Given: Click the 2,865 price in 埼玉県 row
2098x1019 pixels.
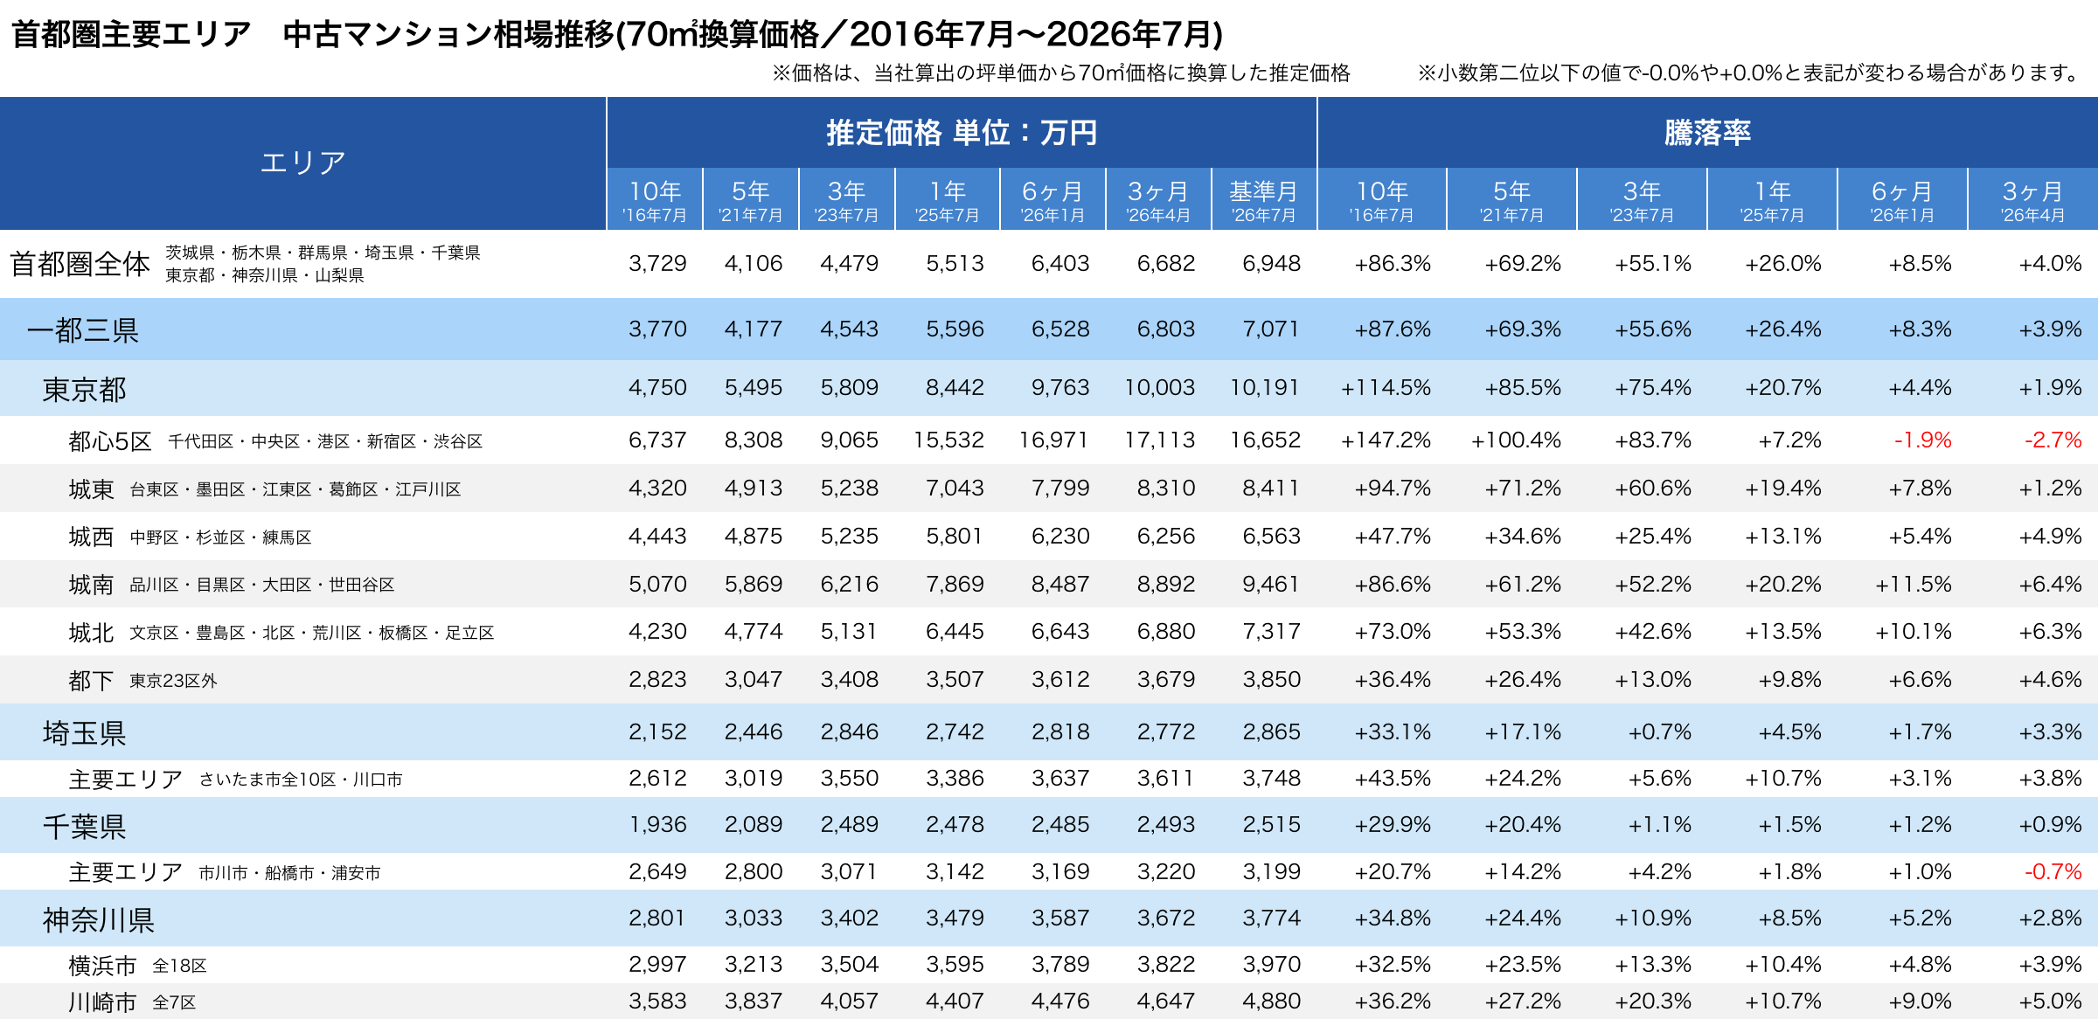Looking at the screenshot, I should (1271, 732).
